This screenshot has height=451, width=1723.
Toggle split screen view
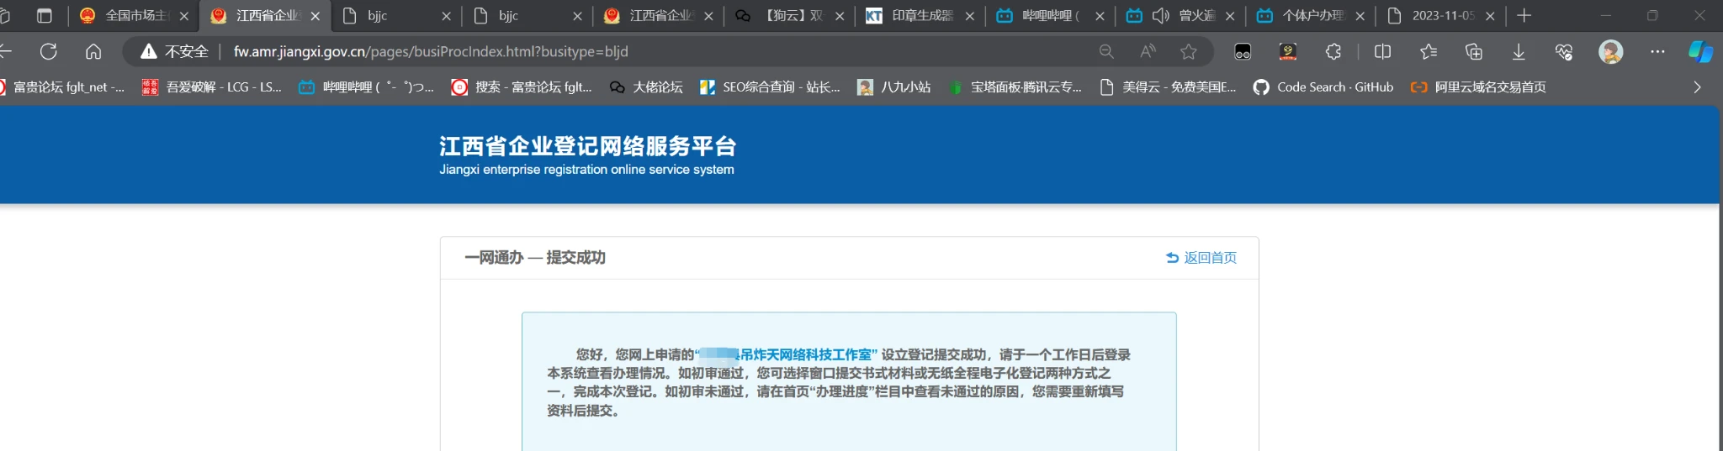[x=1382, y=51]
